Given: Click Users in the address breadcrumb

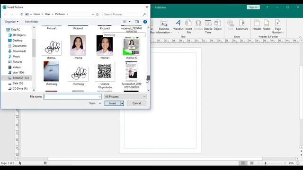Looking at the screenshot, I should pyautogui.click(x=36, y=14).
